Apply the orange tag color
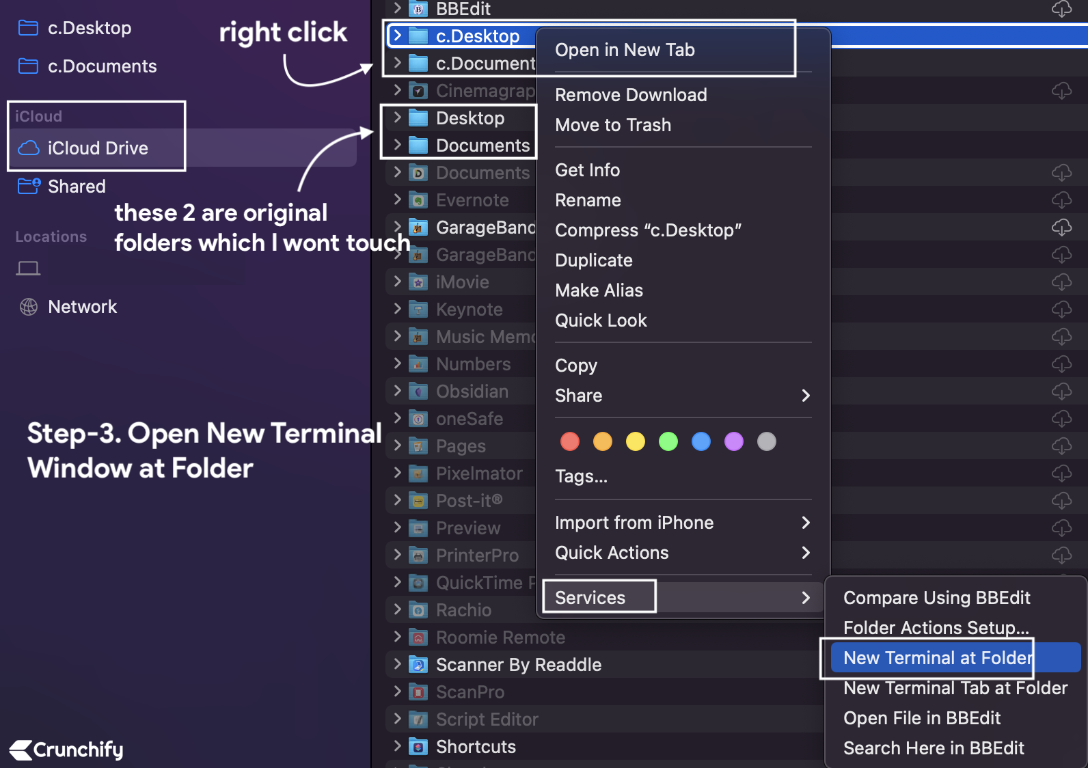 [x=603, y=441]
